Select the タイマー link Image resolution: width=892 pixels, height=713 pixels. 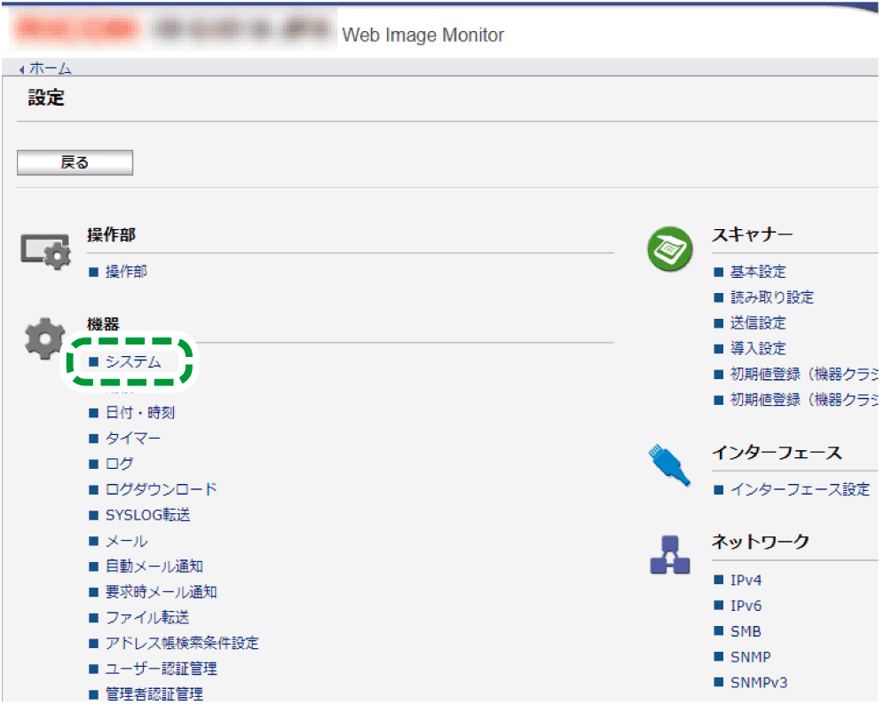click(x=133, y=439)
